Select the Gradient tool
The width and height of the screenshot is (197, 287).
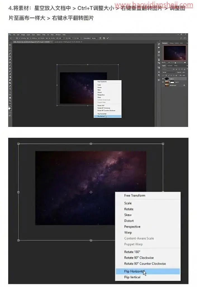pyautogui.click(x=10, y=77)
